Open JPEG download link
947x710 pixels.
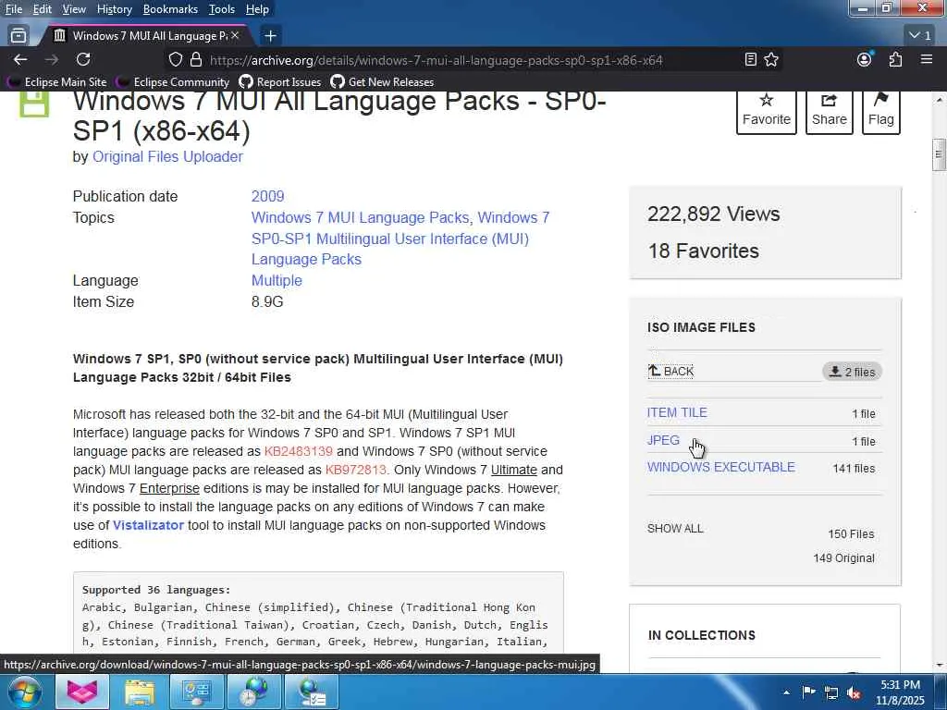click(663, 440)
